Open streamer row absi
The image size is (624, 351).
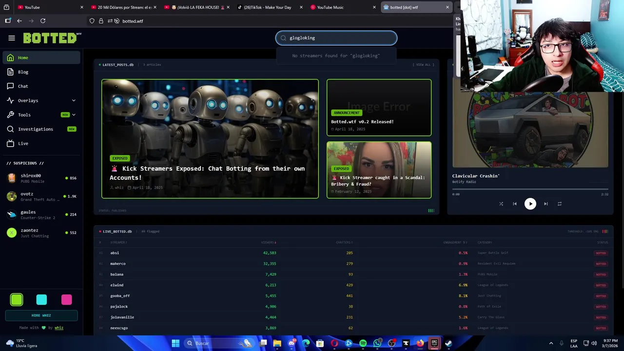[x=353, y=253]
